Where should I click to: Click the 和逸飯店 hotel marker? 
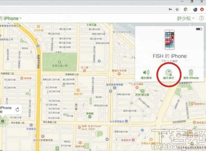coord(31,125)
